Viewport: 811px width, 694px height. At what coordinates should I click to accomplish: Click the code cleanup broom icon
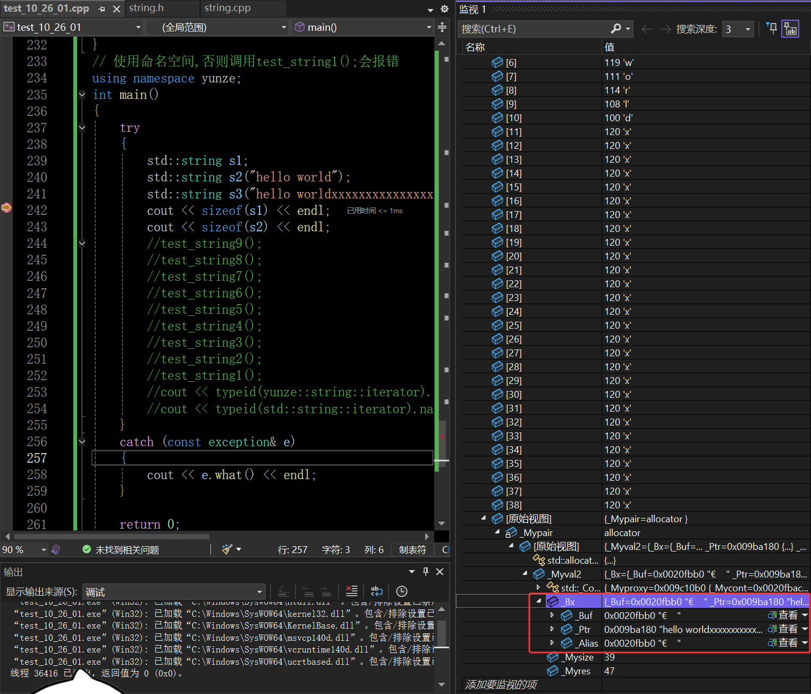click(227, 549)
